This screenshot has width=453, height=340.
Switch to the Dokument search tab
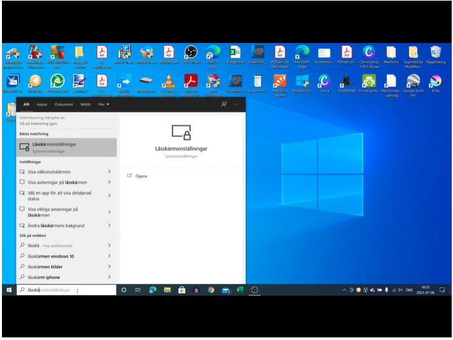tap(64, 104)
